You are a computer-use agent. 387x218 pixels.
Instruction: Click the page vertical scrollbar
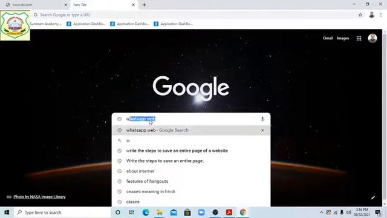(x=385, y=117)
